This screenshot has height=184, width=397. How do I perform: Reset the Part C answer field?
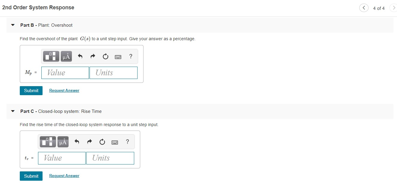click(x=102, y=142)
